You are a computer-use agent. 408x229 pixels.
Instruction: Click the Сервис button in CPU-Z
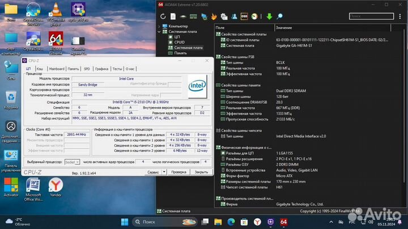pyautogui.click(x=153, y=172)
